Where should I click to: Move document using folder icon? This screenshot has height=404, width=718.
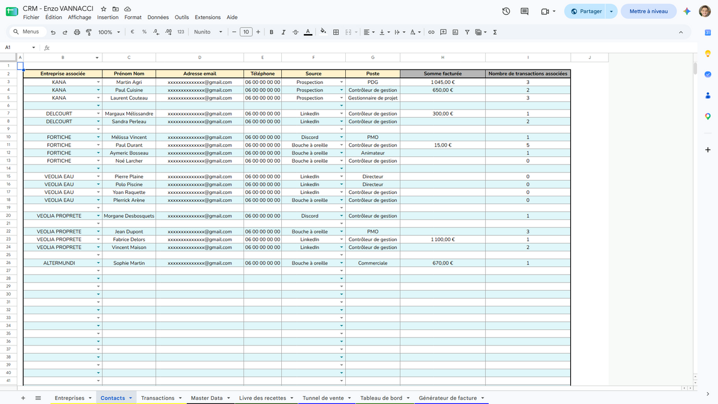(x=115, y=10)
